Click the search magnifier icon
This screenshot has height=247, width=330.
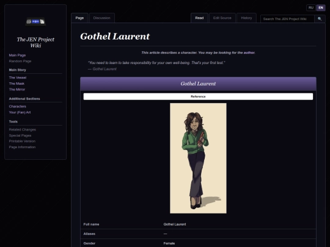pyautogui.click(x=320, y=19)
